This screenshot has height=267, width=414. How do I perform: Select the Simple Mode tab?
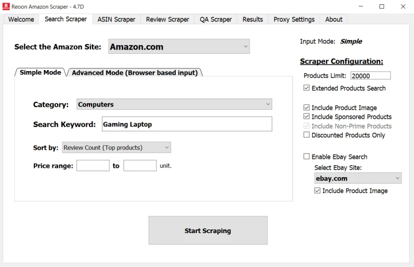click(x=40, y=73)
